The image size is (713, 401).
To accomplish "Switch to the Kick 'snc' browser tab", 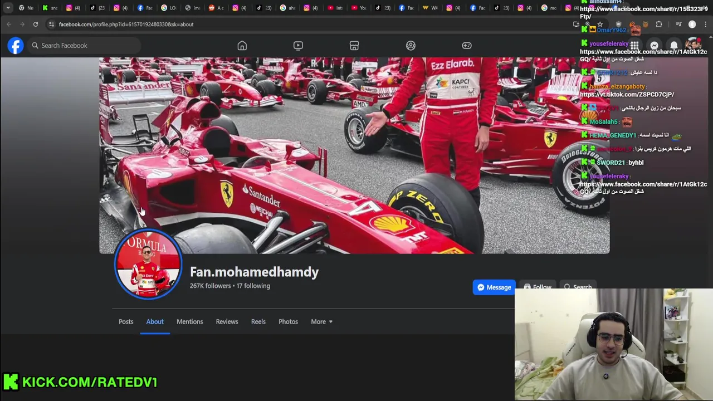I will [50, 8].
